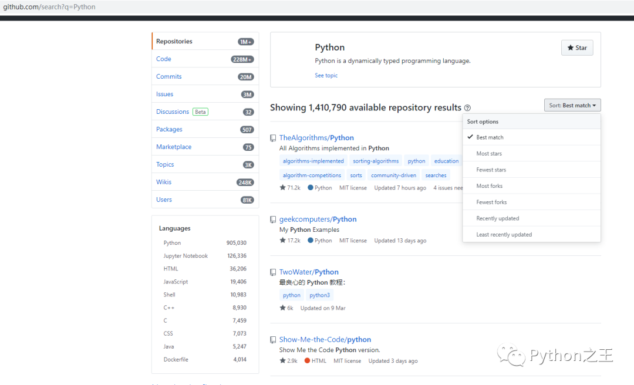Filter results by JavaScript language
Viewport: 634px width, 385px height.
[x=205, y=282]
